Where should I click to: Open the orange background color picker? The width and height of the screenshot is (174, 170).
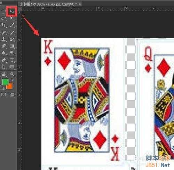10,87
